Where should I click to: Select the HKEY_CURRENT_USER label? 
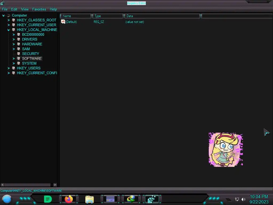37,25
